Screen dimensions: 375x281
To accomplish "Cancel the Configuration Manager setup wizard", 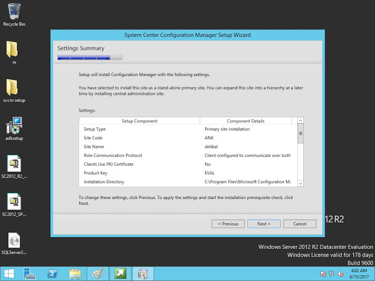I will tap(299, 224).
